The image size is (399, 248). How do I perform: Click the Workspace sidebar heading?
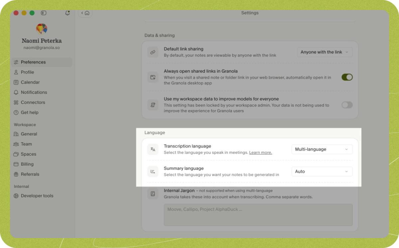[x=25, y=125]
